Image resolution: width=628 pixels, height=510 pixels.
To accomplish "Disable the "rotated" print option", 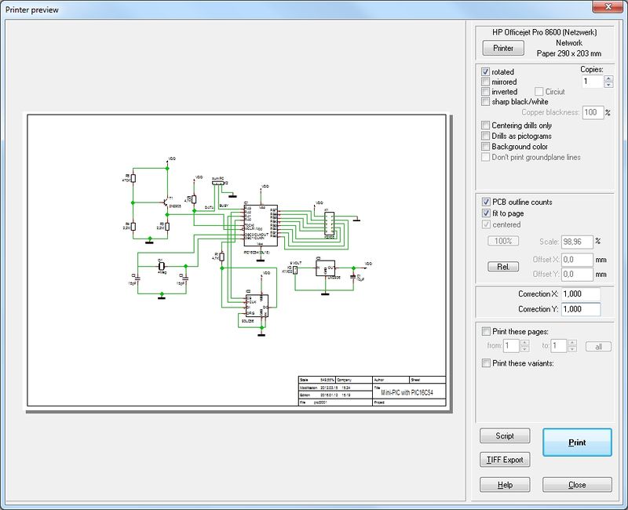I will point(487,71).
